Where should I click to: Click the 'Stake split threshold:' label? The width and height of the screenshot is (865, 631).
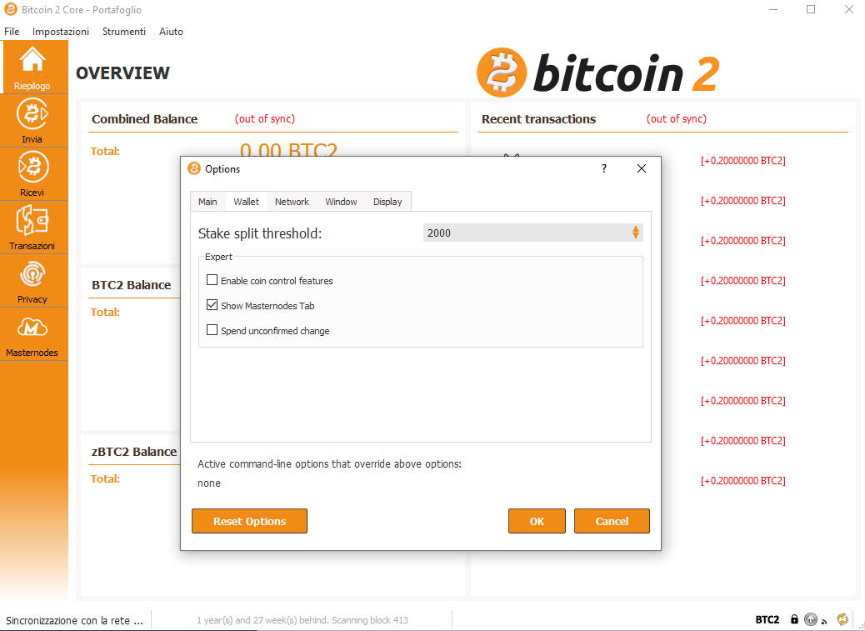pyautogui.click(x=260, y=233)
